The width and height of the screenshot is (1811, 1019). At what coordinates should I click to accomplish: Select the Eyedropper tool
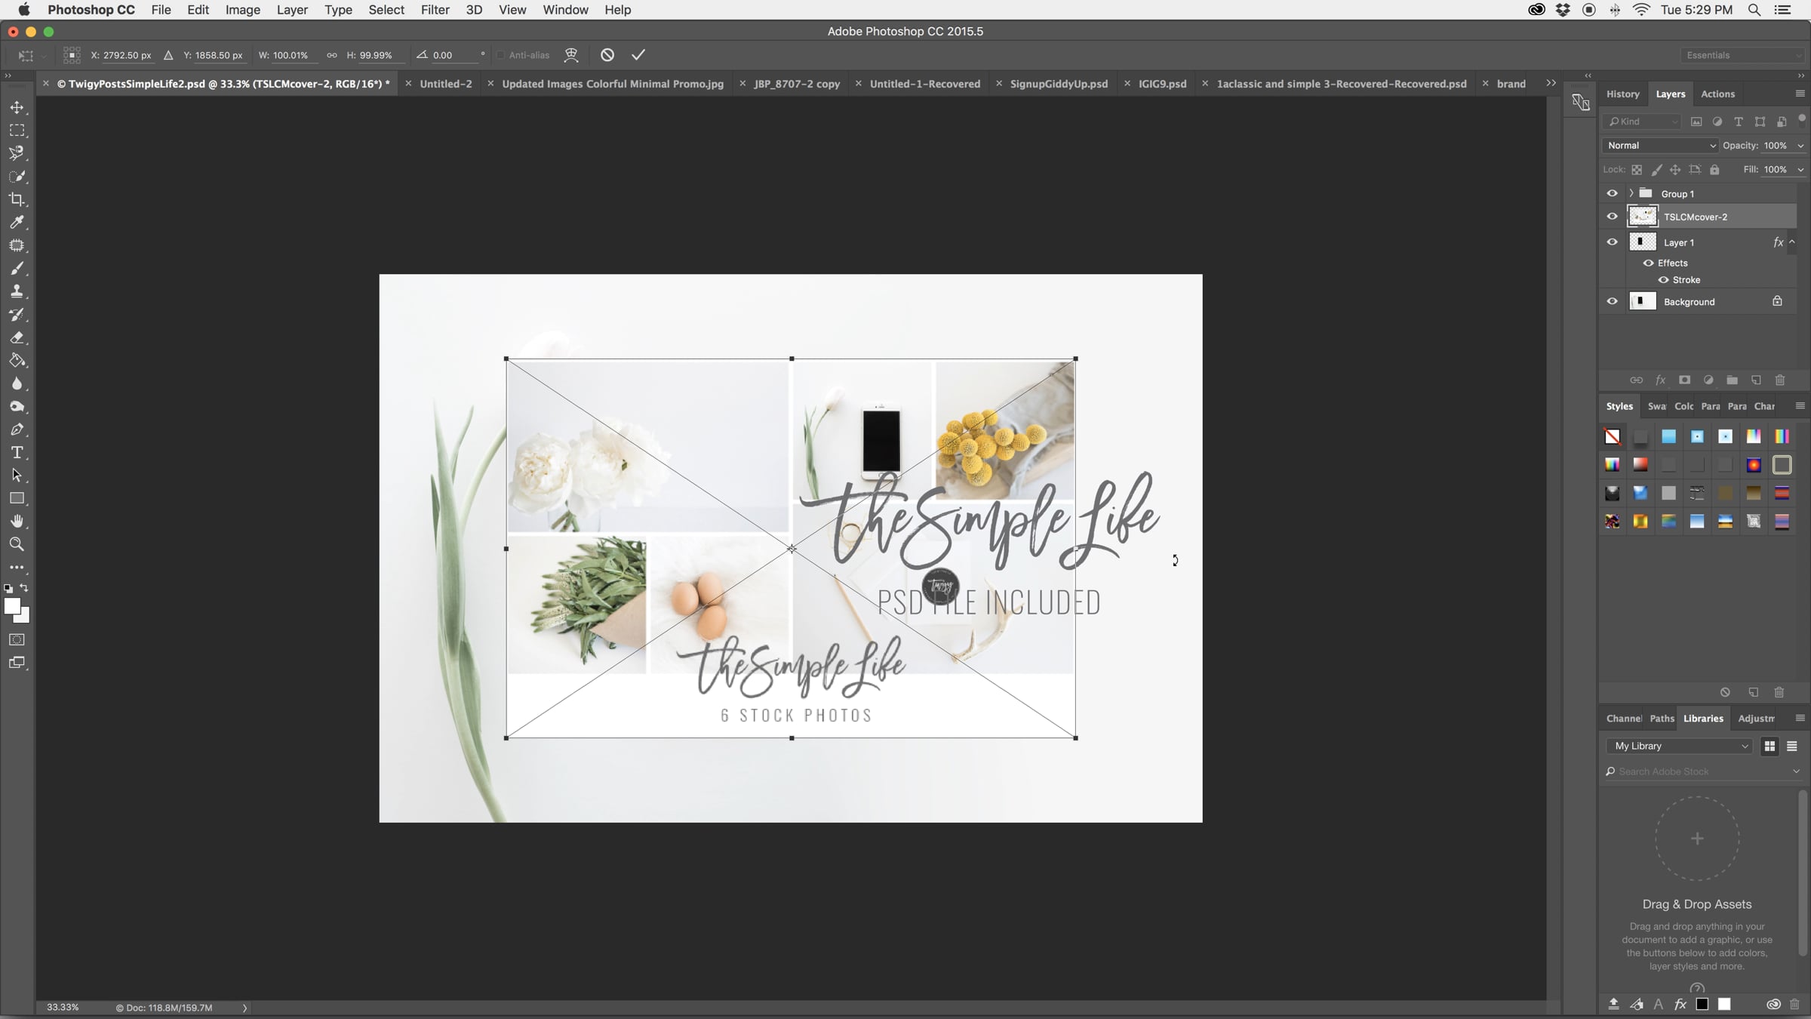pyautogui.click(x=17, y=222)
